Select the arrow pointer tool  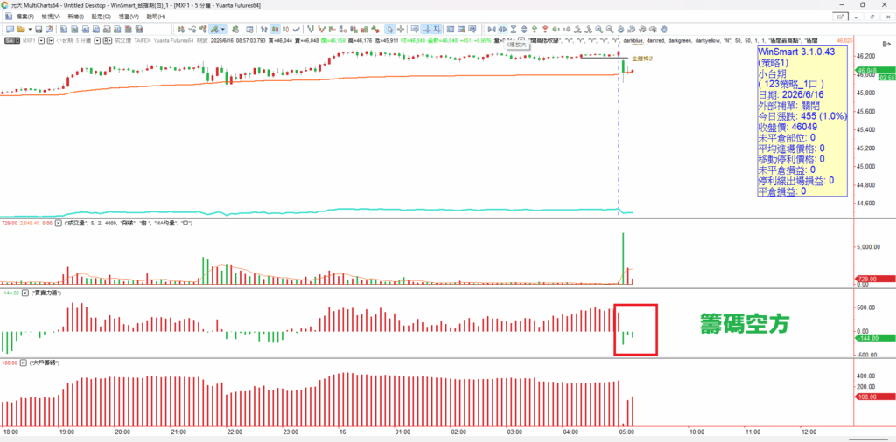(x=389, y=29)
